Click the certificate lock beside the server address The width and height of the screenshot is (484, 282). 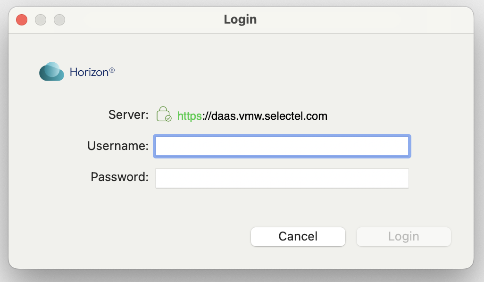click(x=164, y=114)
